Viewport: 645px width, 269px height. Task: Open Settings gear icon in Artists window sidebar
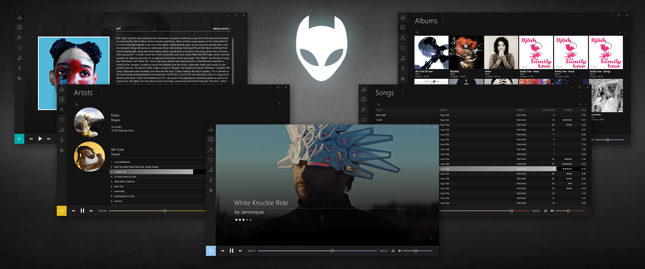tap(62, 150)
